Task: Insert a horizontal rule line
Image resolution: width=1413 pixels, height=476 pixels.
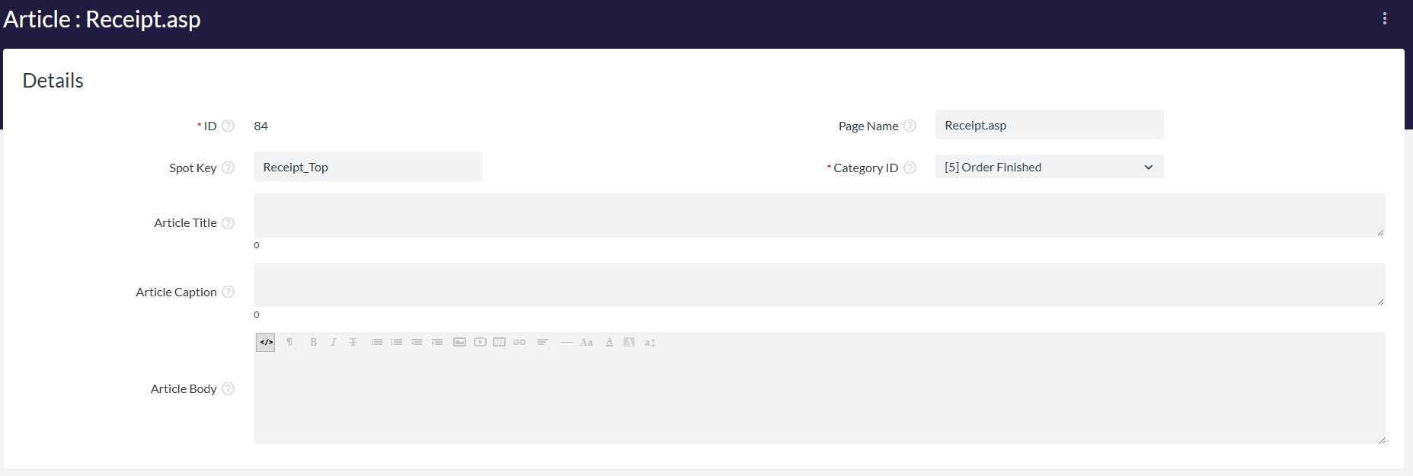Action: coord(566,343)
